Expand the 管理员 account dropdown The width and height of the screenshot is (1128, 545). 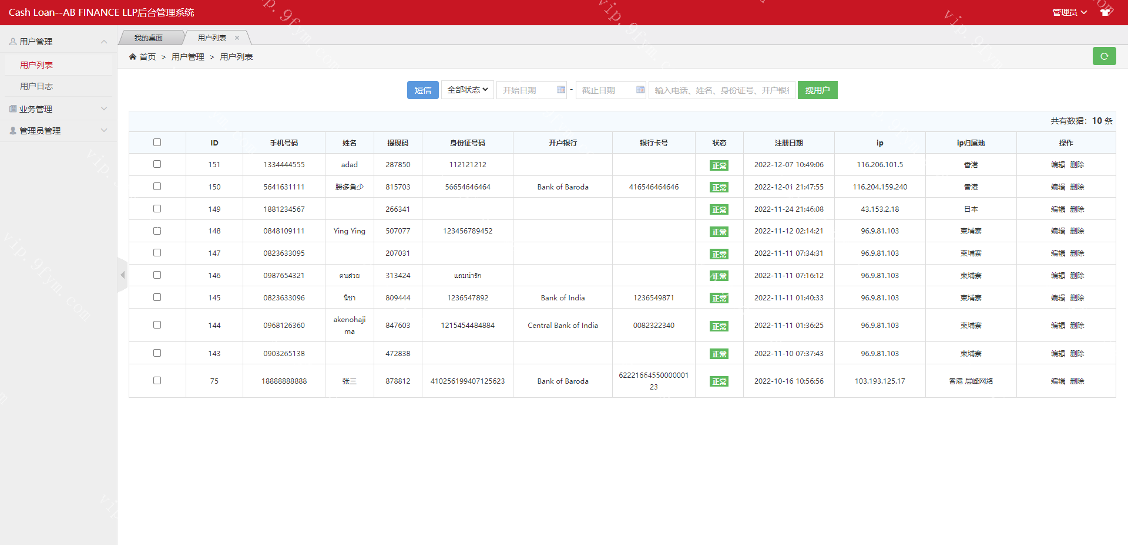pos(1069,12)
